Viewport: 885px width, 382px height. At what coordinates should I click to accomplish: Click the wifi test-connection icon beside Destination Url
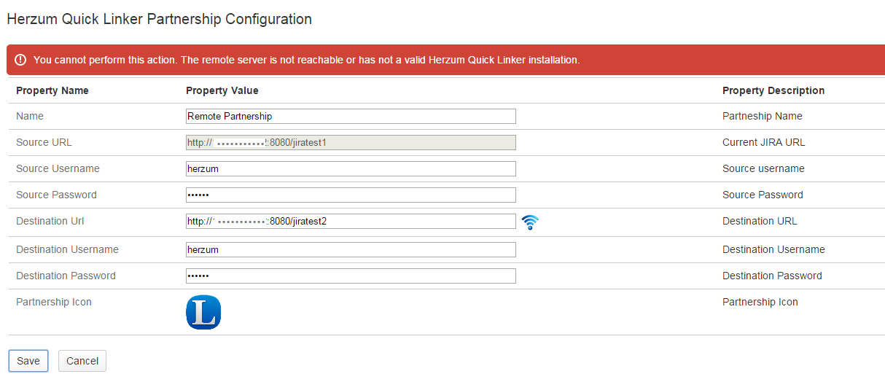[x=531, y=222]
